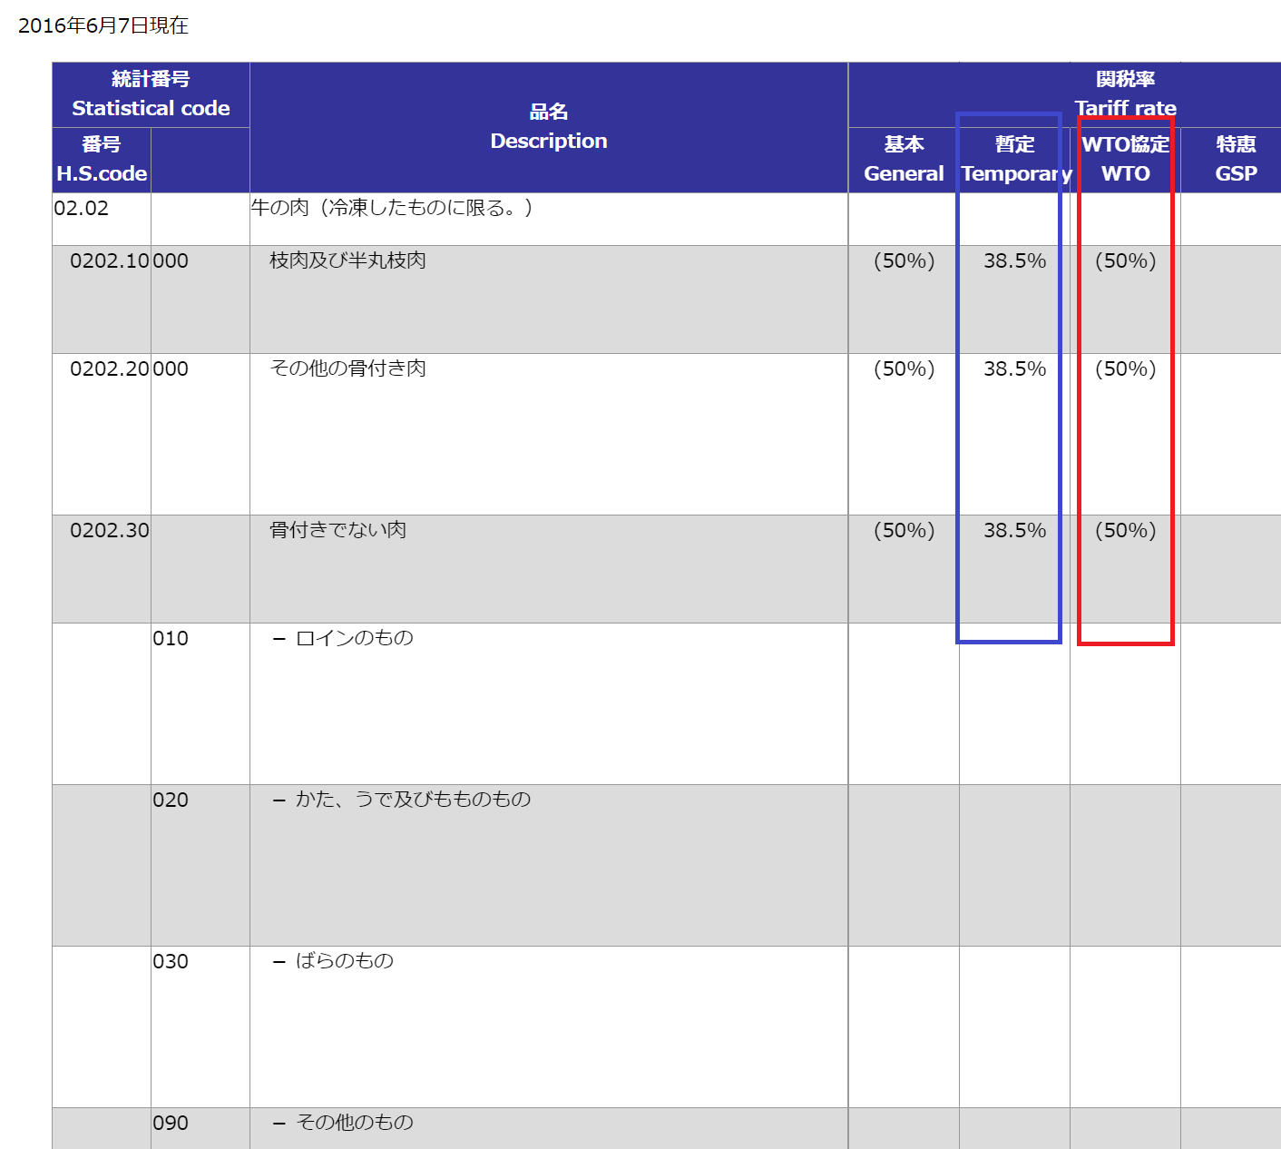Select statistical code 090
The width and height of the screenshot is (1281, 1149).
click(x=171, y=1123)
